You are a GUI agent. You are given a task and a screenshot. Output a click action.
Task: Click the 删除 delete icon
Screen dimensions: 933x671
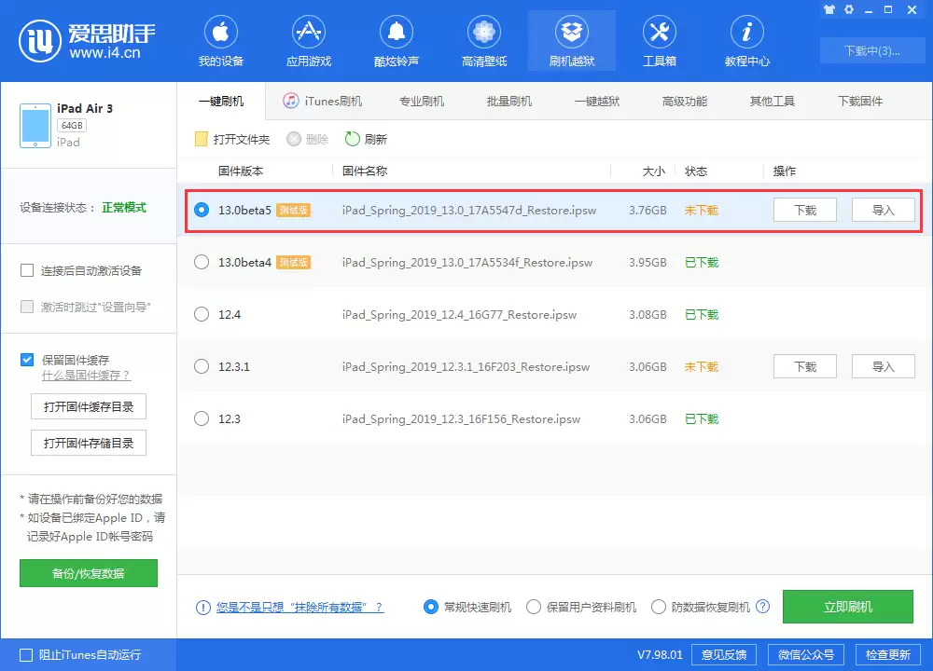[293, 139]
